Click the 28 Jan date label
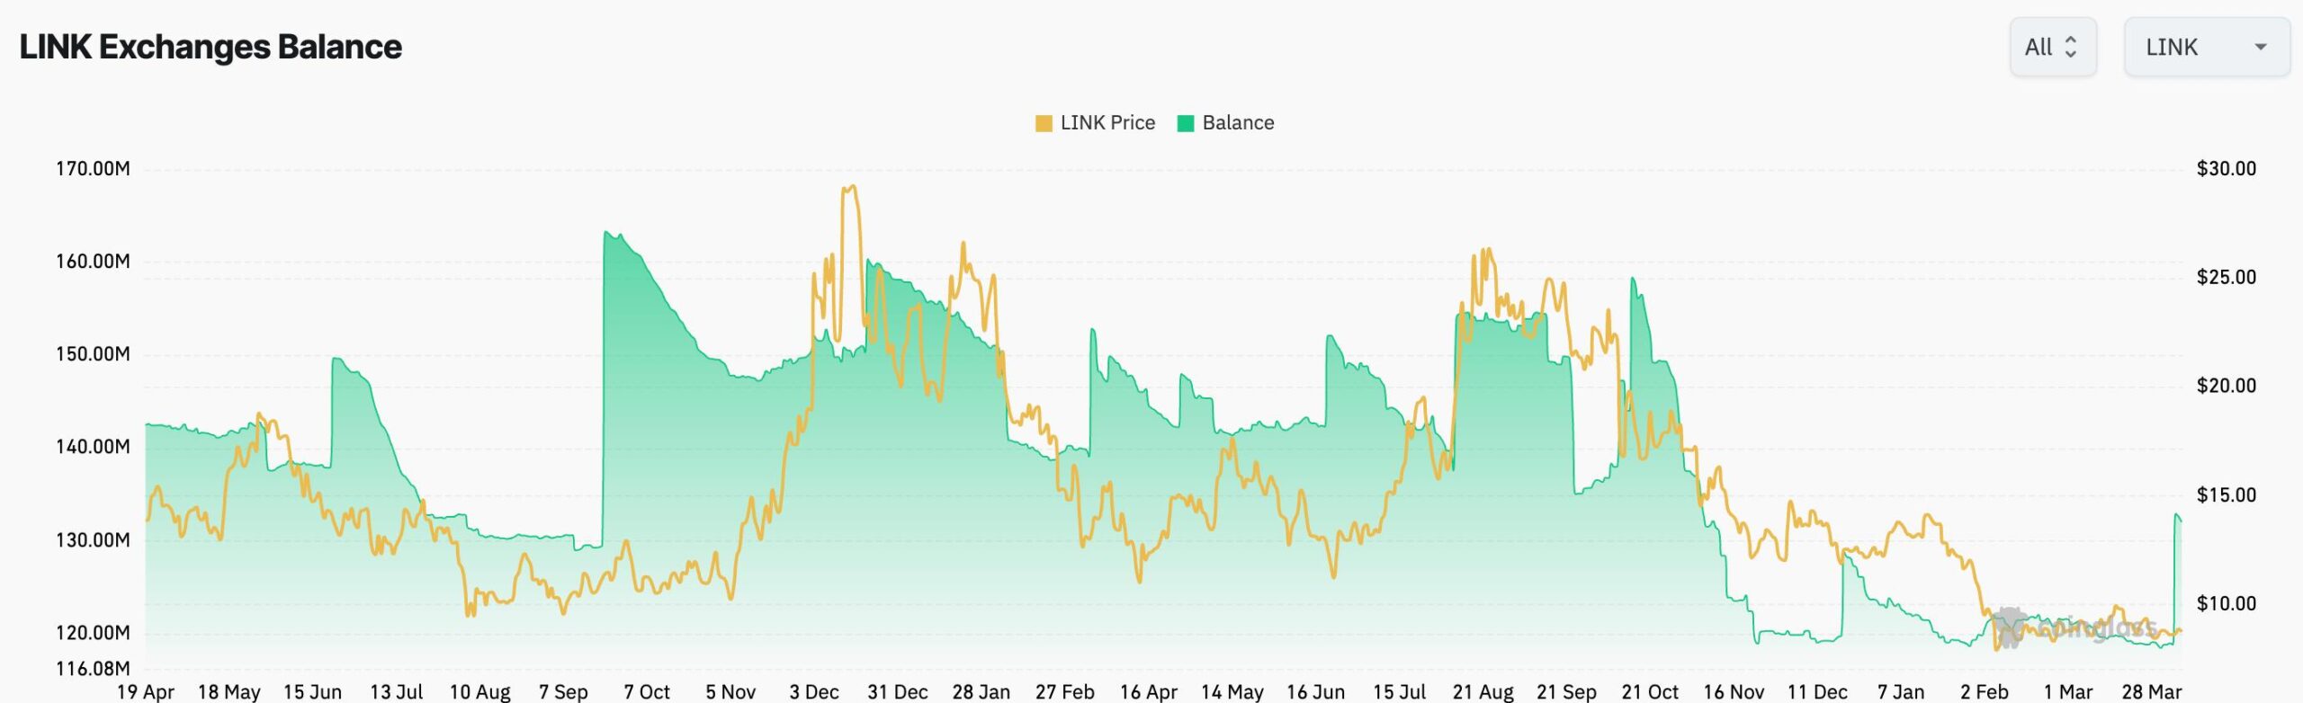 [981, 692]
